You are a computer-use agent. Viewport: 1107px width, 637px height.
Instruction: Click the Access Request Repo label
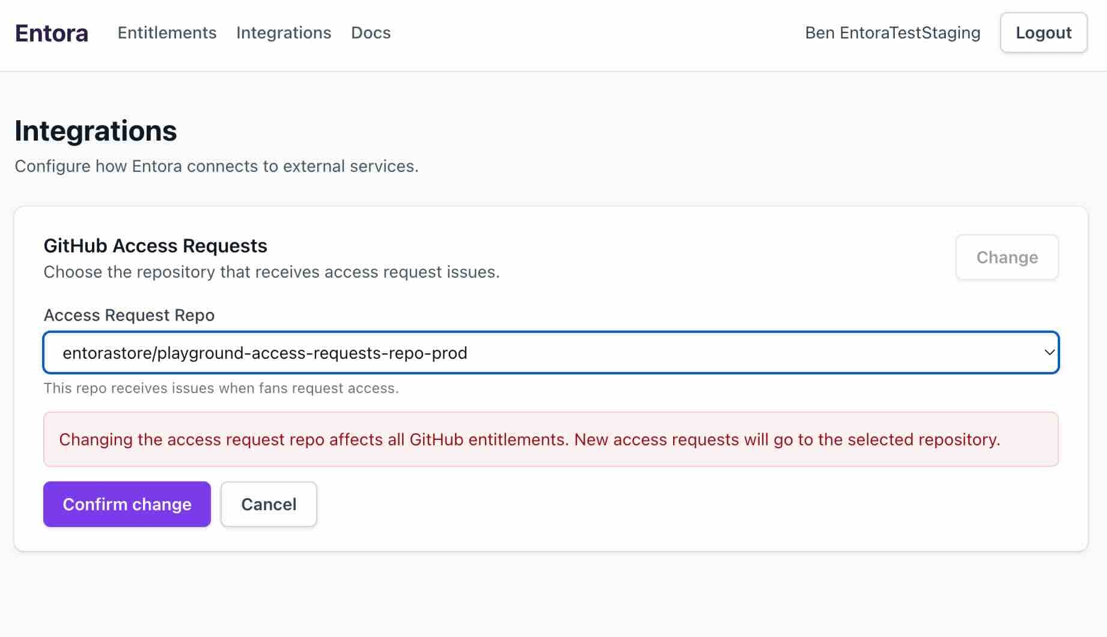pyautogui.click(x=129, y=315)
